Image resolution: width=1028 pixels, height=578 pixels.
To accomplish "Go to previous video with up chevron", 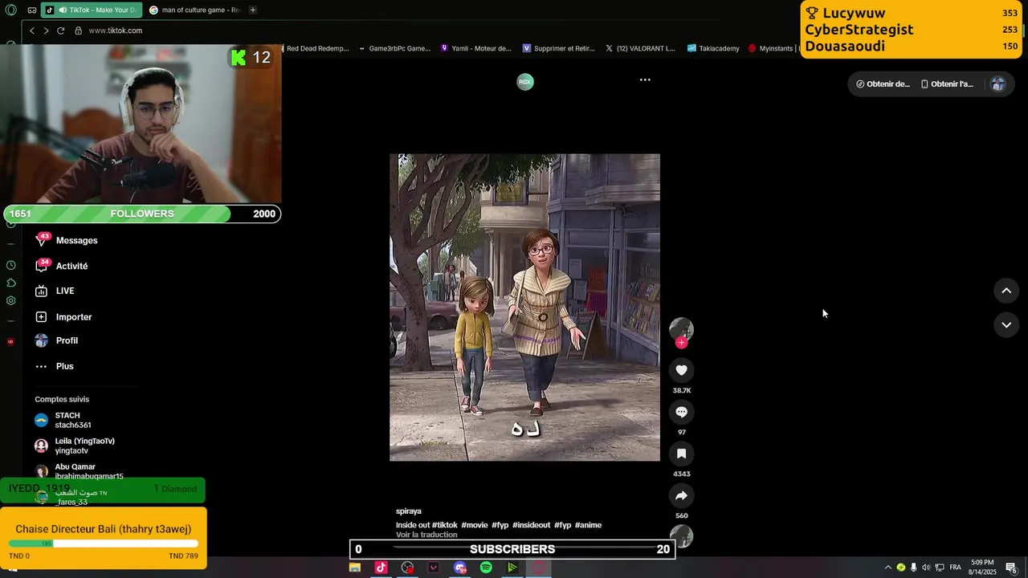I will point(1006,291).
